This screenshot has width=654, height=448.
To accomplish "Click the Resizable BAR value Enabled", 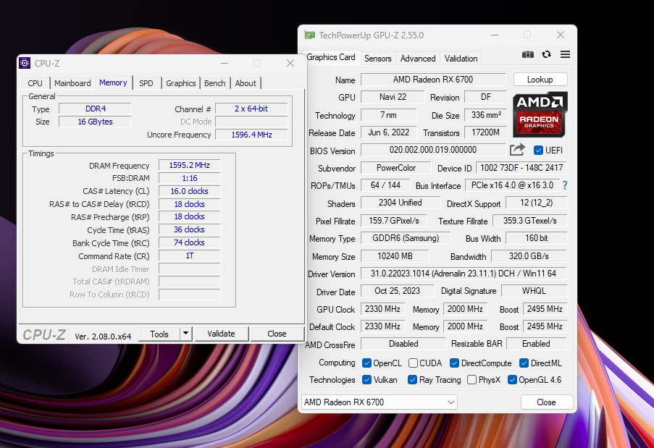I will [x=537, y=343].
